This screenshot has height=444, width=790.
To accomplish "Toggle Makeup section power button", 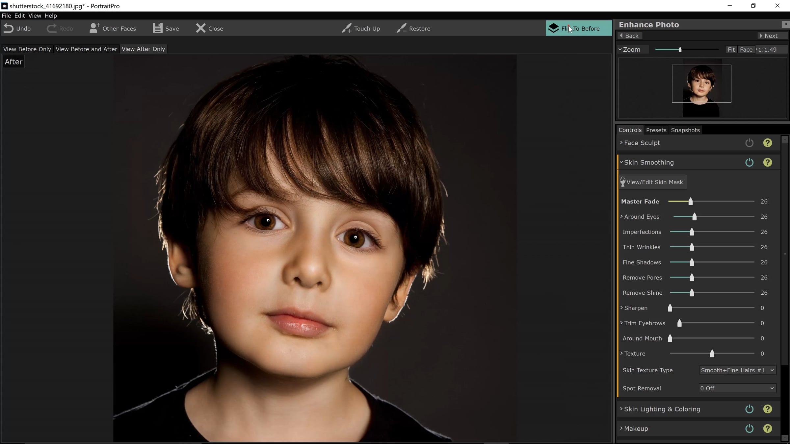I will point(749,429).
